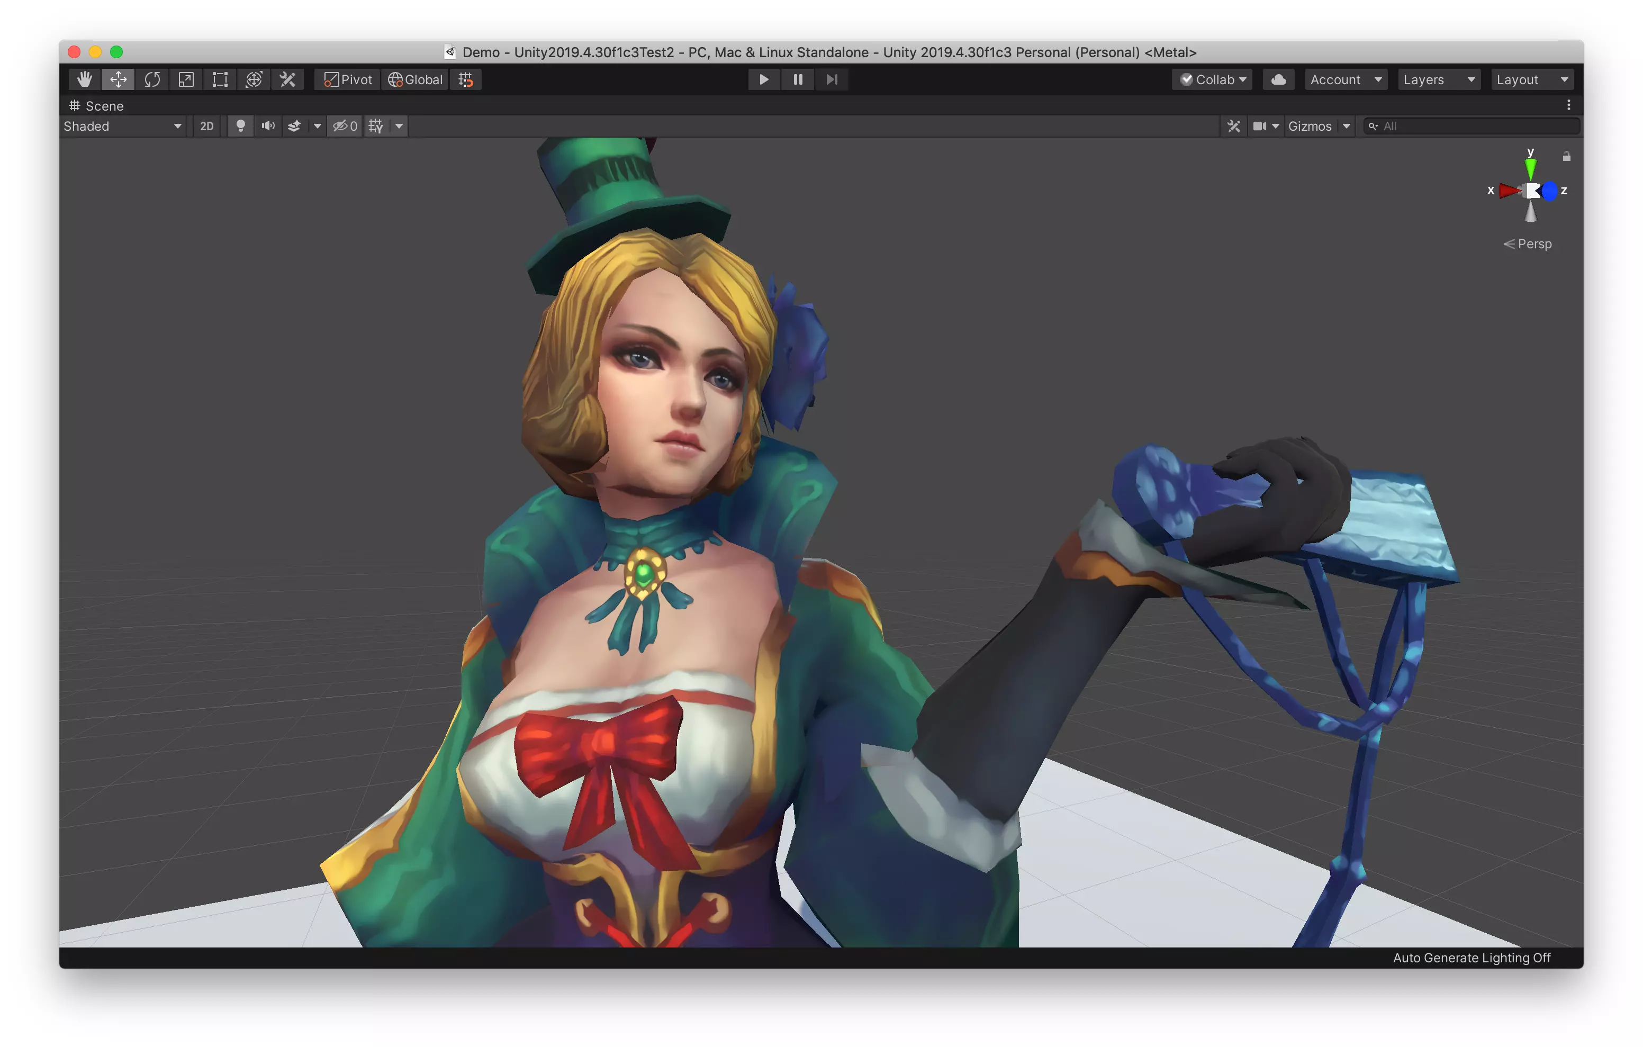
Task: Toggle scene grid visibility icon
Action: pos(376,127)
